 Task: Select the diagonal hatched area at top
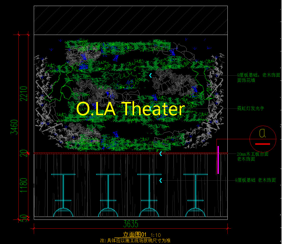[x=130, y=20]
